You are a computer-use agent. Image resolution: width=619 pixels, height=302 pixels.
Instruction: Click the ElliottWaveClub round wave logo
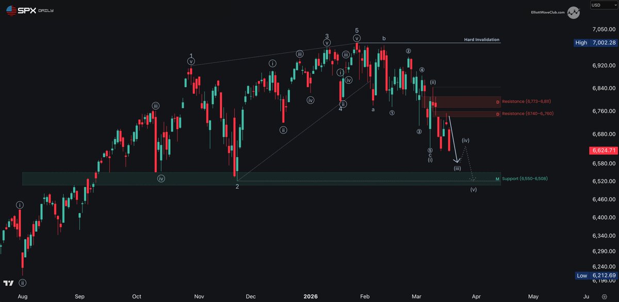click(573, 12)
